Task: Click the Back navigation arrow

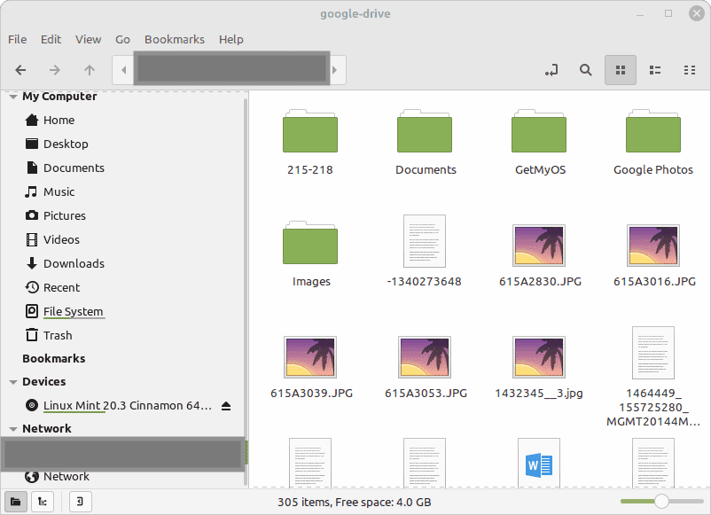Action: 20,70
